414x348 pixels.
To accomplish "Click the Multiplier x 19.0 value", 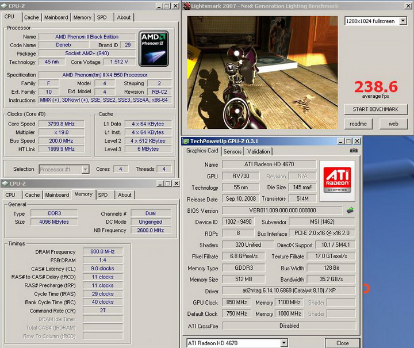I will 62,132.
